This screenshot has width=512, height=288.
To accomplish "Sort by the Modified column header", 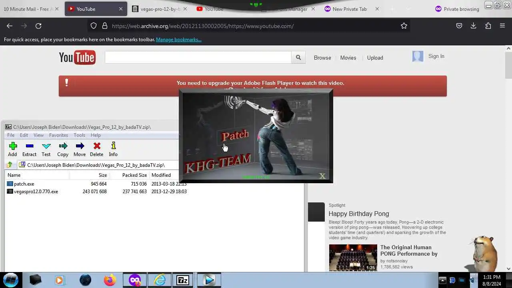I will click(x=164, y=175).
